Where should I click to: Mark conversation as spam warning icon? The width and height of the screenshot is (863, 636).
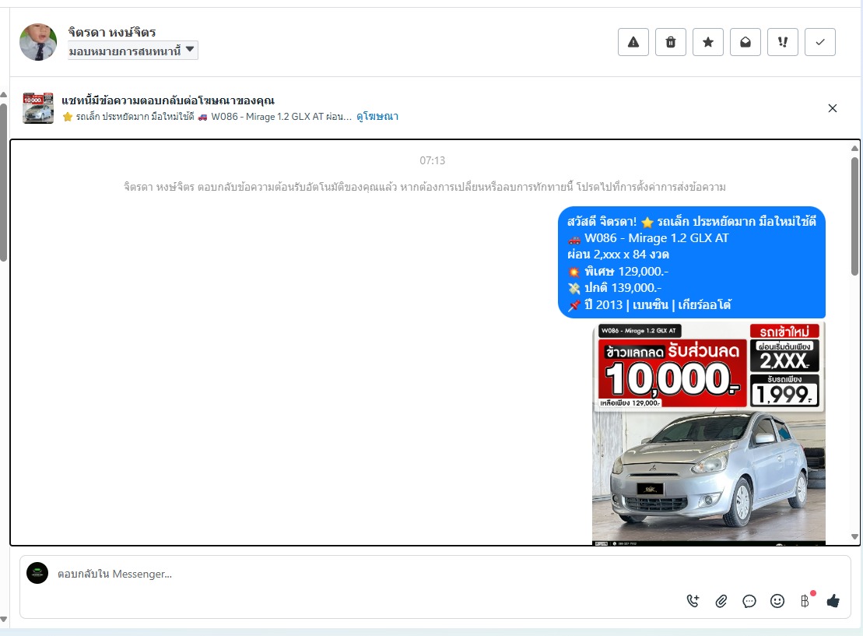[633, 42]
